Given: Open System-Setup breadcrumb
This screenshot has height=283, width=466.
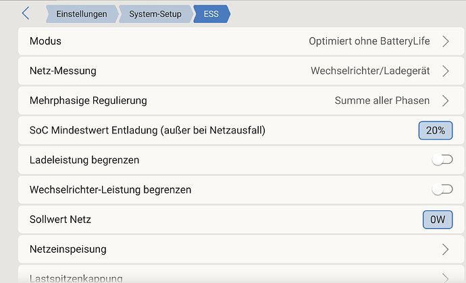Looking at the screenshot, I should point(155,14).
